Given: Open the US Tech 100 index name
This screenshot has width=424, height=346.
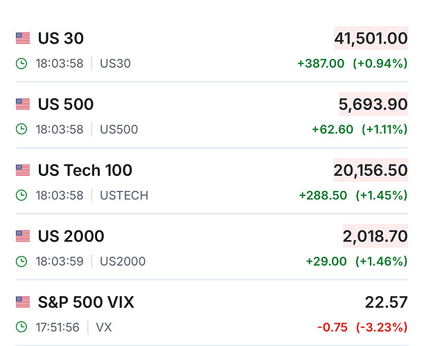Looking at the screenshot, I should (x=85, y=170).
